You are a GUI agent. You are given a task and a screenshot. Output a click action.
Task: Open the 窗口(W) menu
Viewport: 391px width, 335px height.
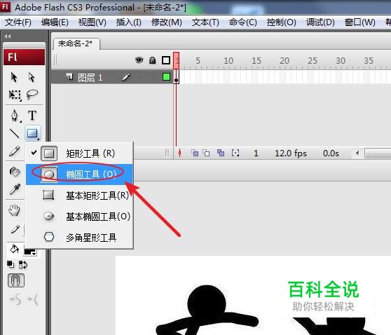click(360, 22)
